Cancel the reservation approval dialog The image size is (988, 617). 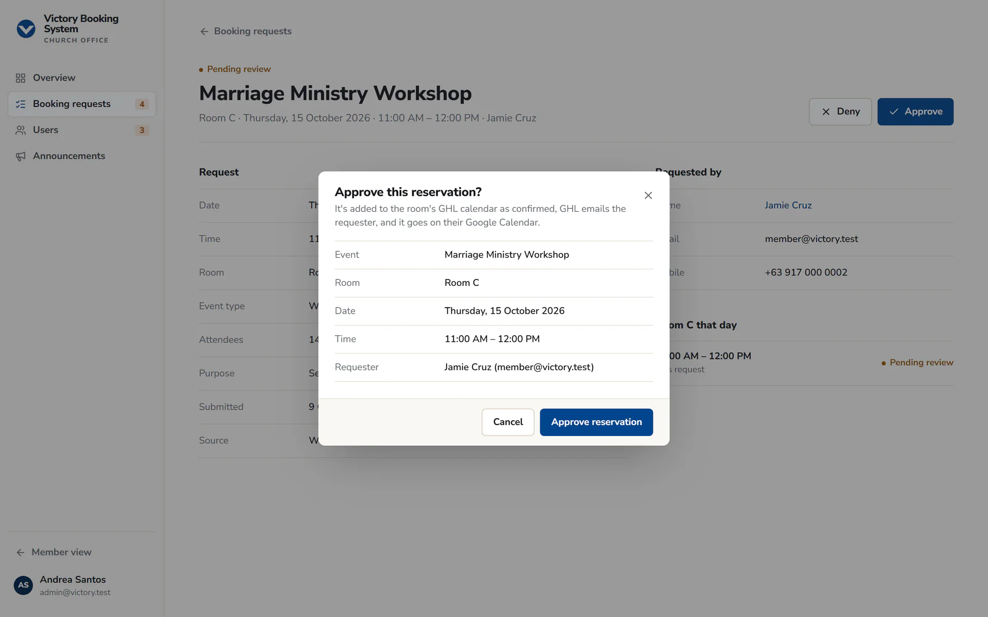coord(508,422)
